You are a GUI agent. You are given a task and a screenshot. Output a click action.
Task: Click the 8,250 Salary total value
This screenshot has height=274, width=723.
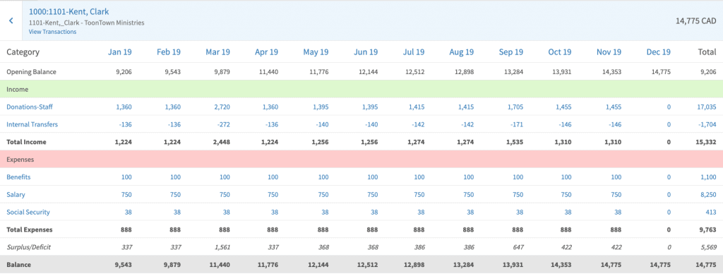[x=707, y=195]
